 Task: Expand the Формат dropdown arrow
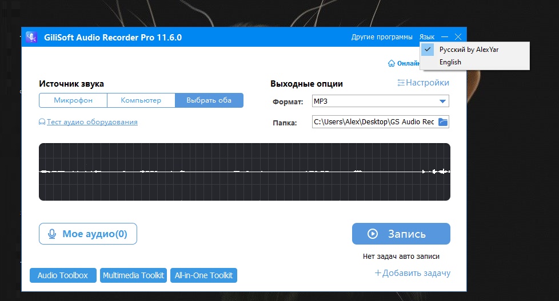tap(442, 101)
